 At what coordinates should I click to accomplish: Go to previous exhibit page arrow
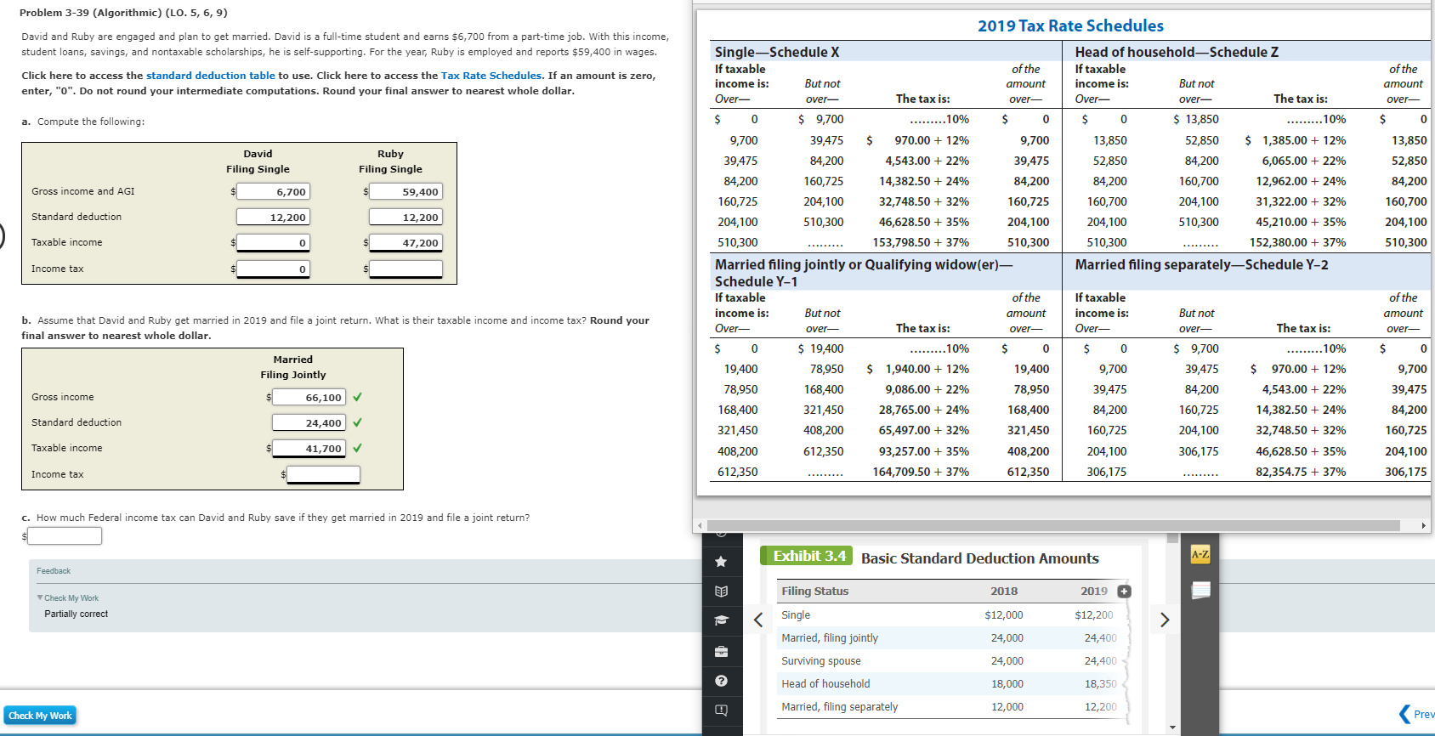pos(758,620)
